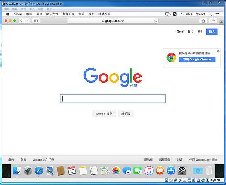The image size is (226, 185).
Task: Click the Google 搜尋 button
Action: (x=104, y=114)
